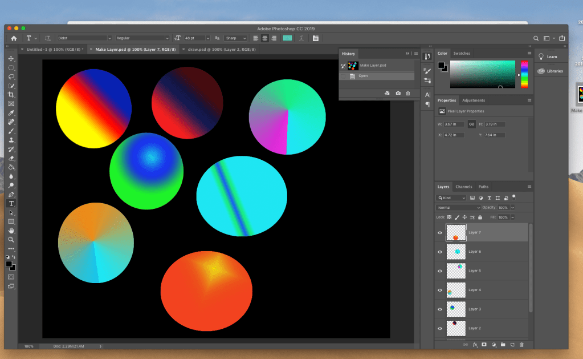
Task: Hide Layer 6 visibility
Action: [x=440, y=252]
